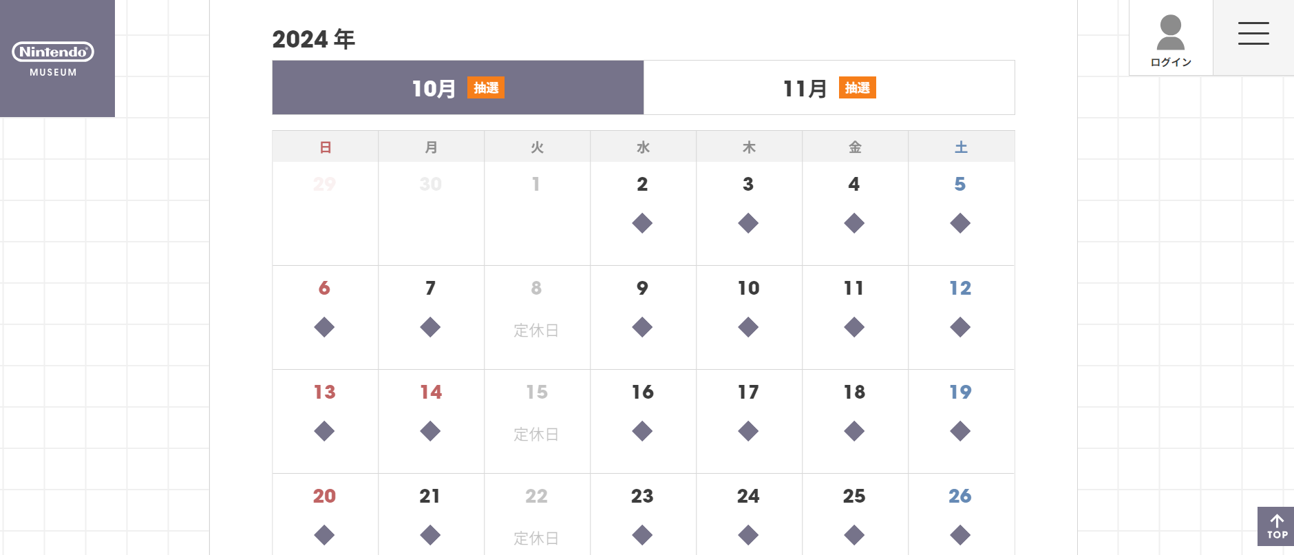1294x555 pixels.
Task: Switch to the 10月 tab
Action: [458, 88]
